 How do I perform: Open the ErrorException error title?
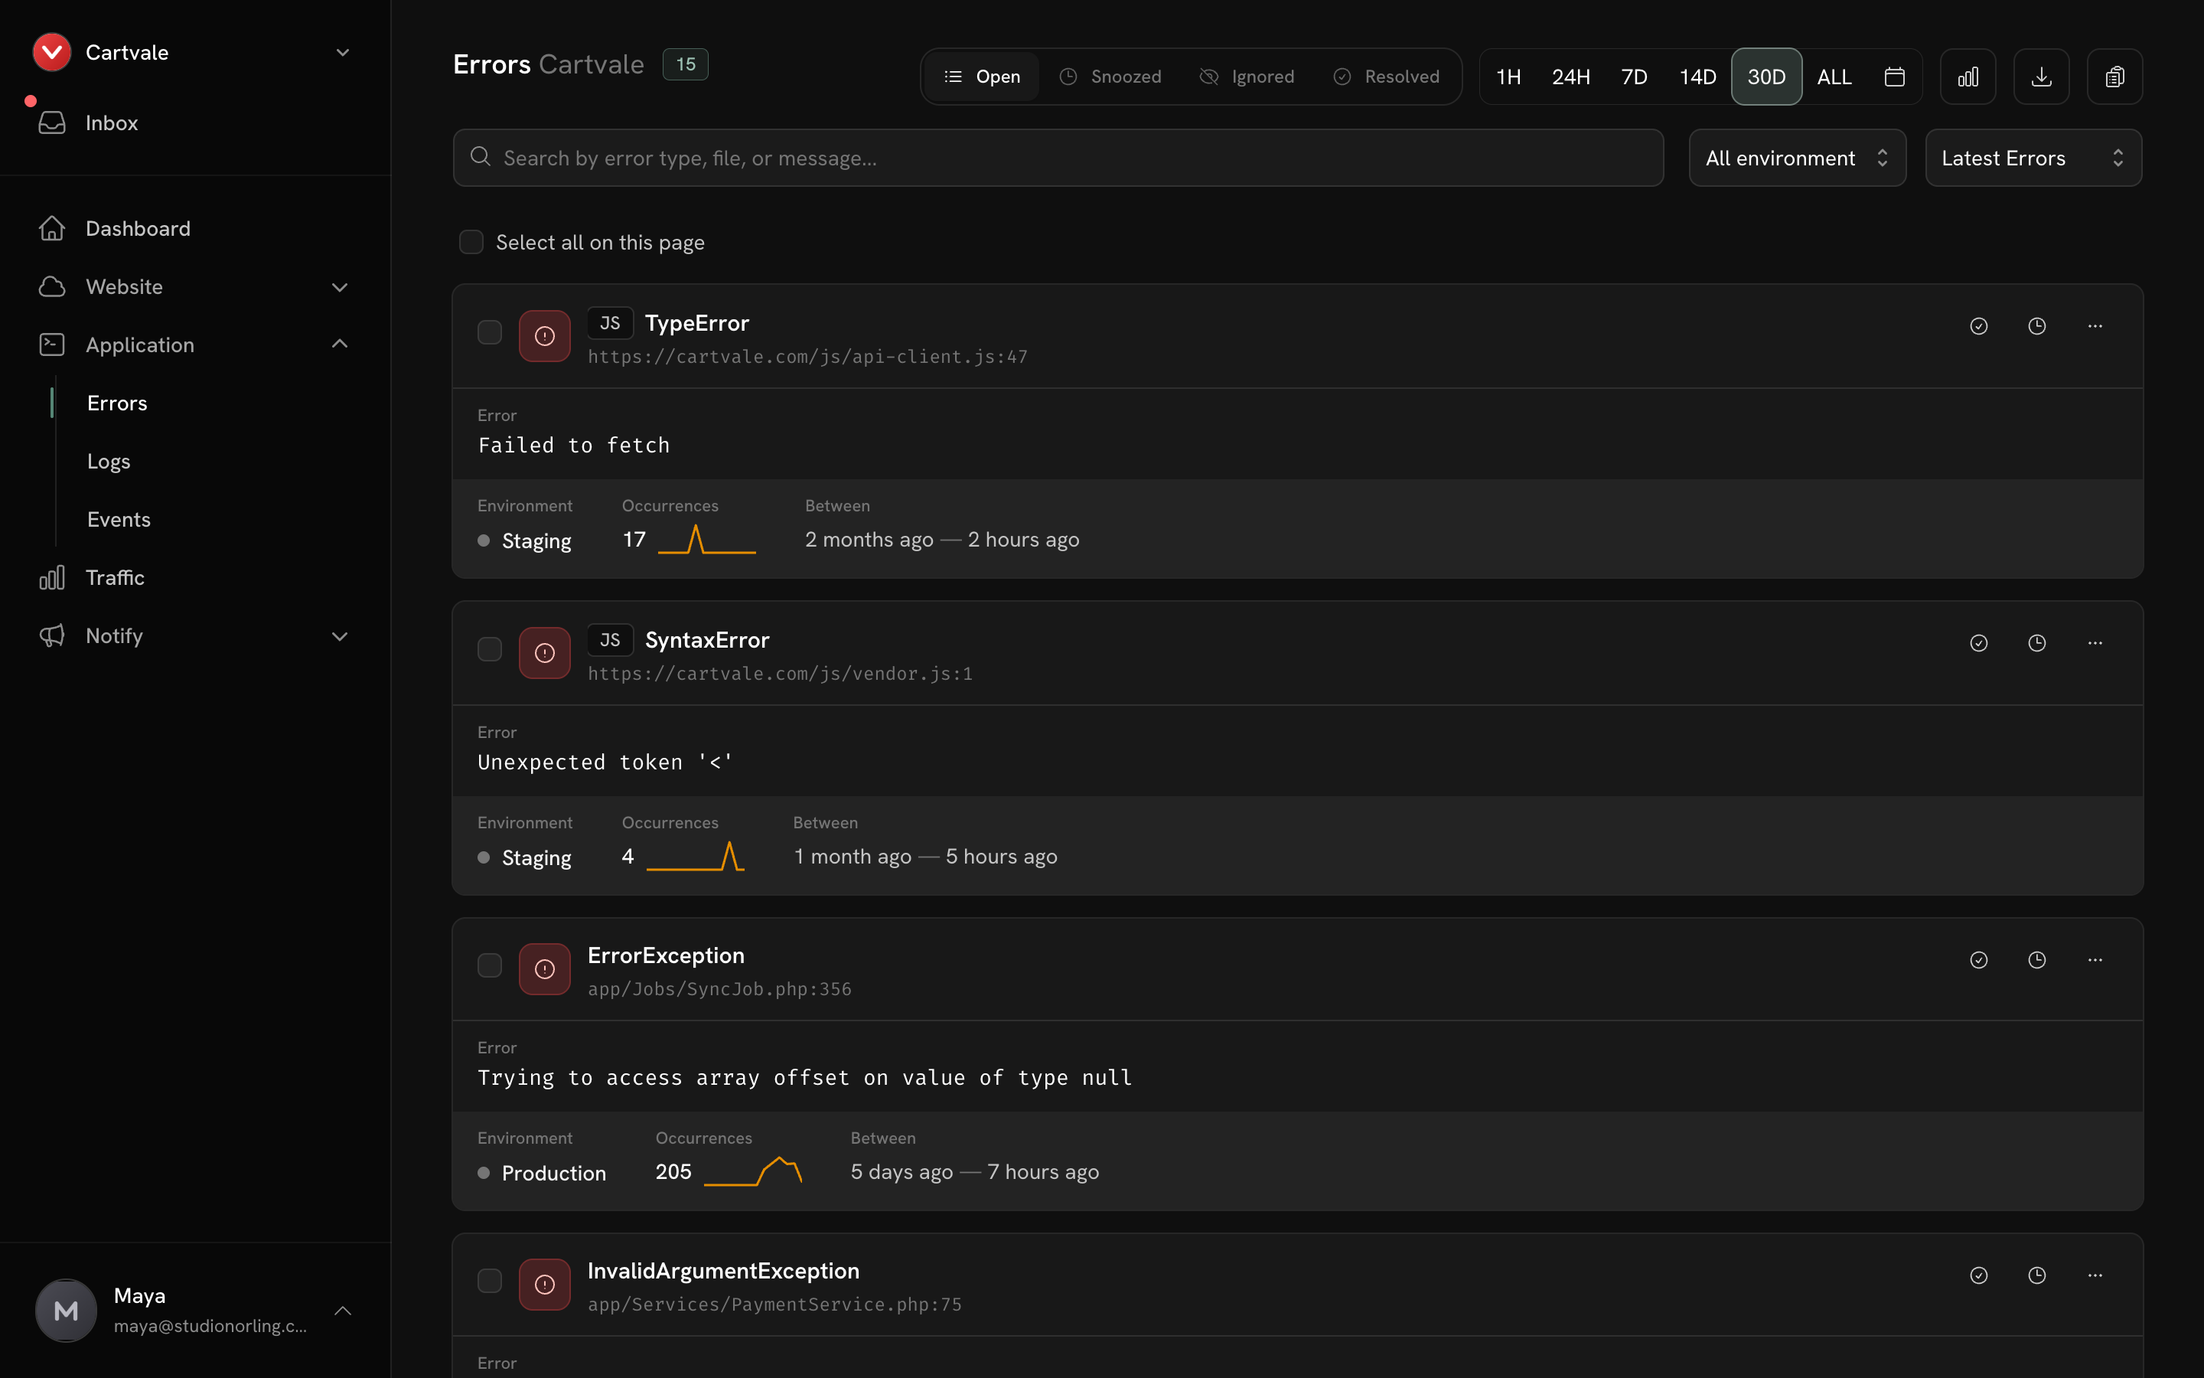coord(666,956)
